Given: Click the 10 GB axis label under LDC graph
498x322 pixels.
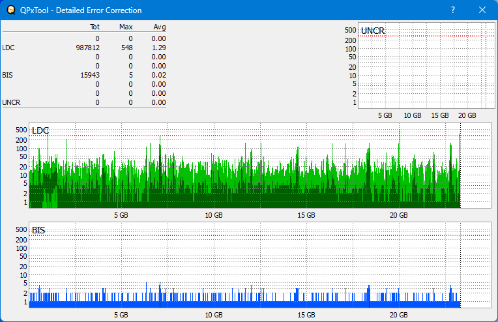Looking at the screenshot, I should pos(214,215).
